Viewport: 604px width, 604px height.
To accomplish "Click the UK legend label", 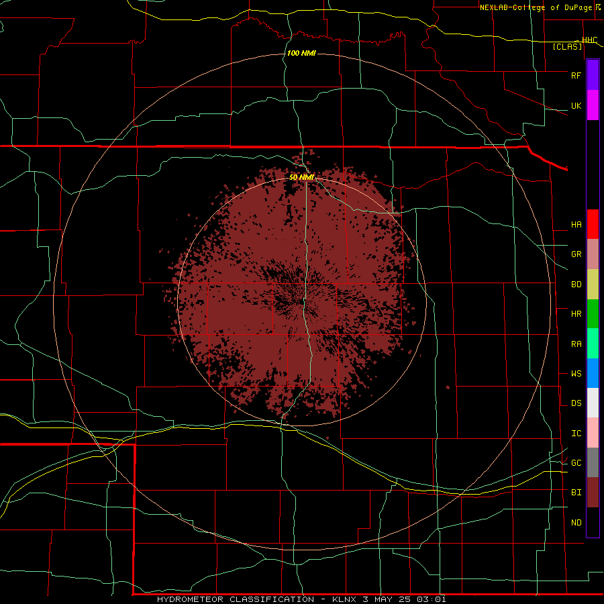I will click(576, 105).
